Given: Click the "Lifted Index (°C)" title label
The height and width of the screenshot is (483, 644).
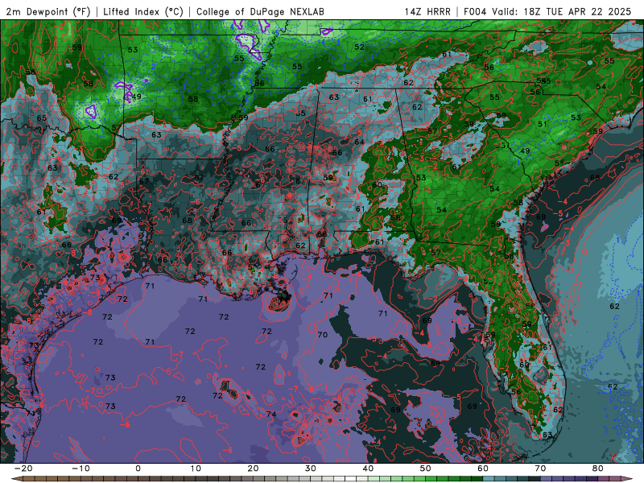Looking at the screenshot, I should 143,11.
